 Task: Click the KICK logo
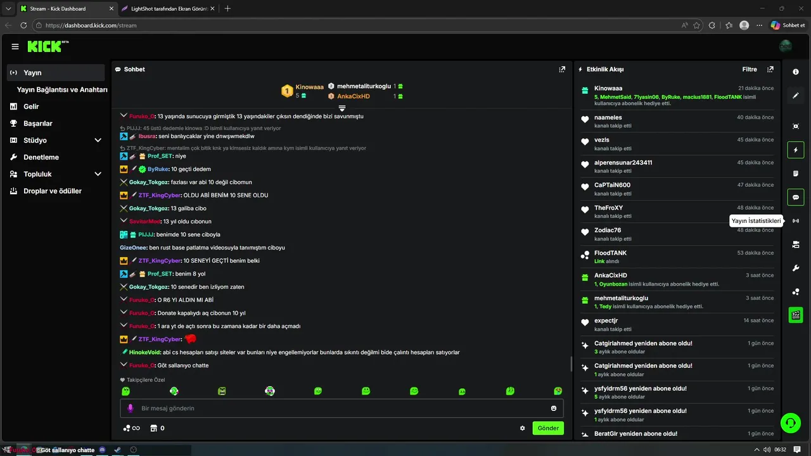(48, 46)
